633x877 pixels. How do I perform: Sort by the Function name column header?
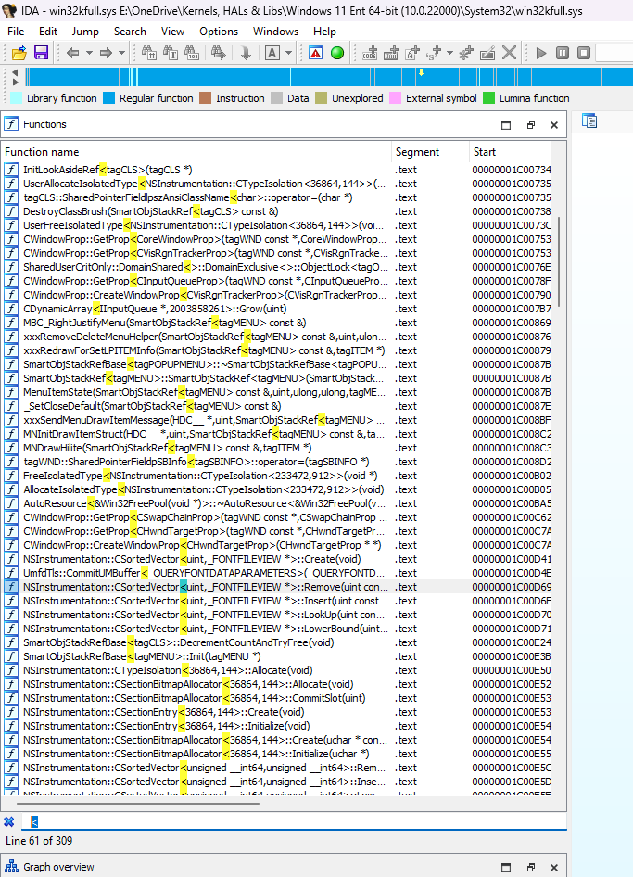point(42,151)
